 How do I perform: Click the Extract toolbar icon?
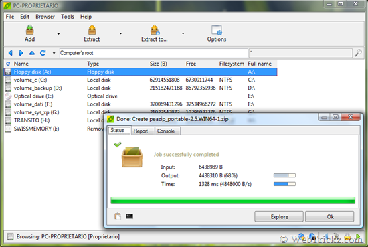(92, 30)
